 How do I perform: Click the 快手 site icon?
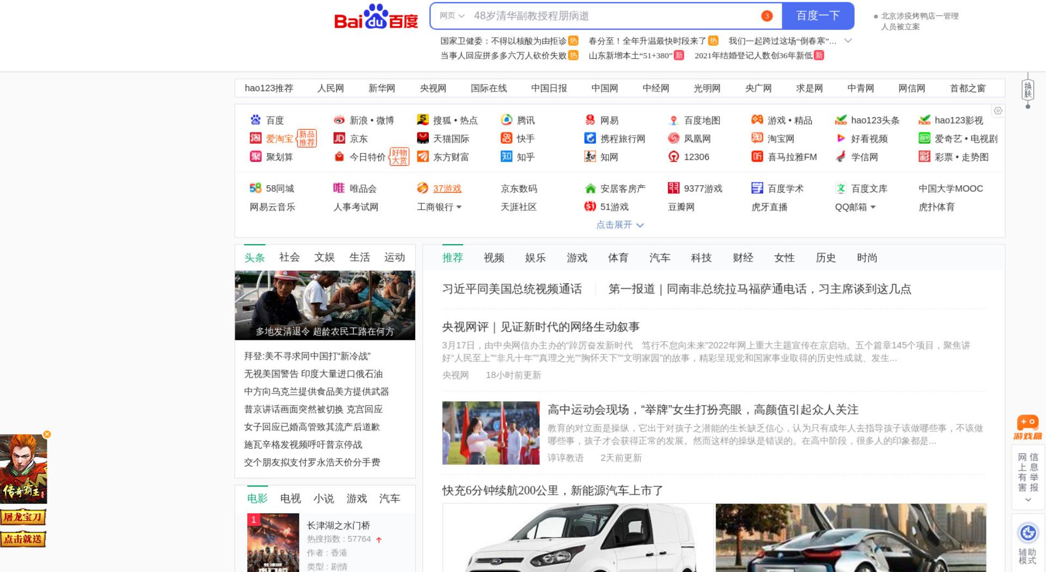[x=507, y=138]
